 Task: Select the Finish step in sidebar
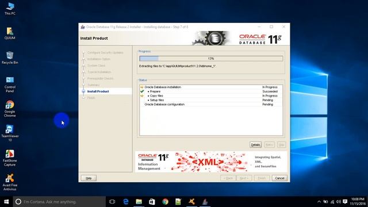[x=91, y=98]
